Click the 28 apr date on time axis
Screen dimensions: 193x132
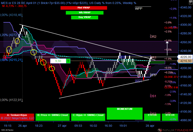coord(150,126)
